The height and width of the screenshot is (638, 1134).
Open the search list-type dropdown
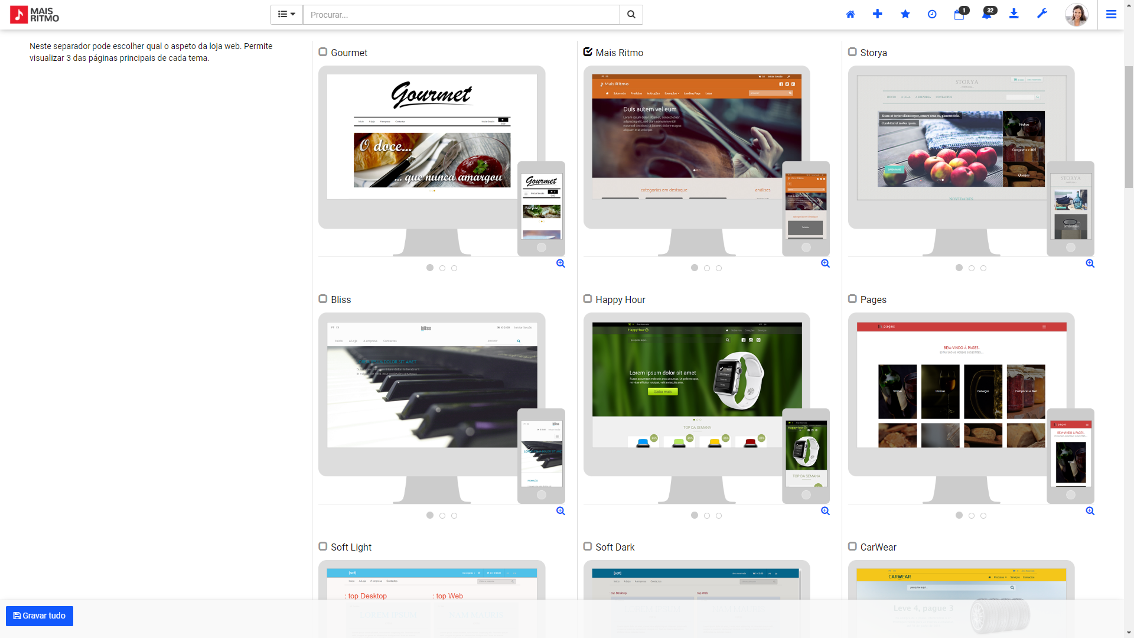coord(286,15)
